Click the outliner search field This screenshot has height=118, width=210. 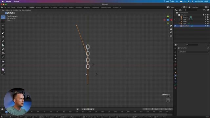[191, 10]
